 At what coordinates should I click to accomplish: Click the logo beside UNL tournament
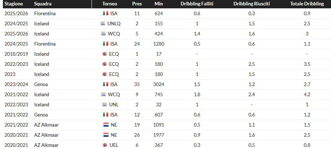105,105
